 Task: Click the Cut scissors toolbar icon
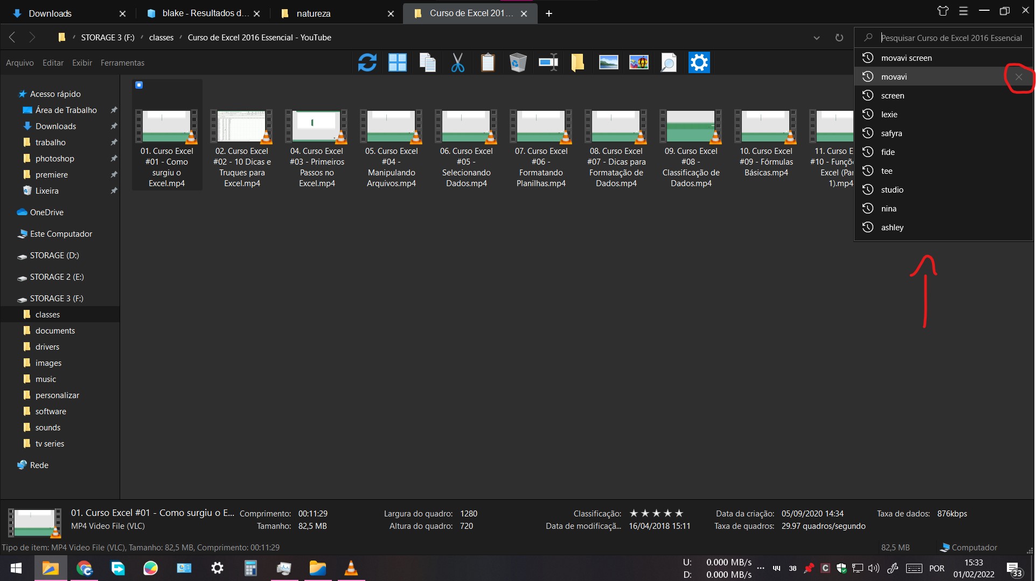pyautogui.click(x=457, y=62)
